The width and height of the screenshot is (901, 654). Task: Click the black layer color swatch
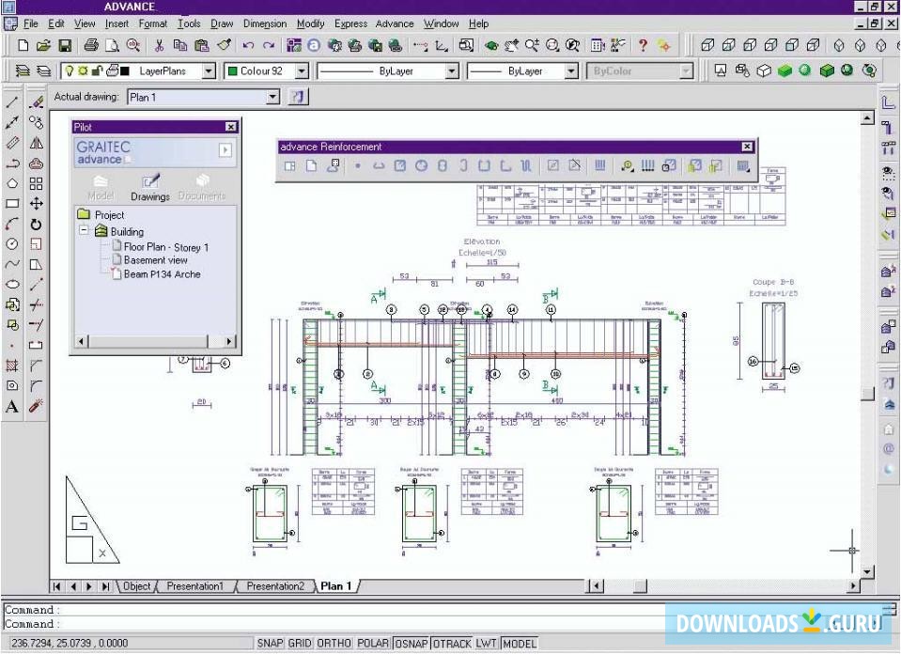coord(125,71)
